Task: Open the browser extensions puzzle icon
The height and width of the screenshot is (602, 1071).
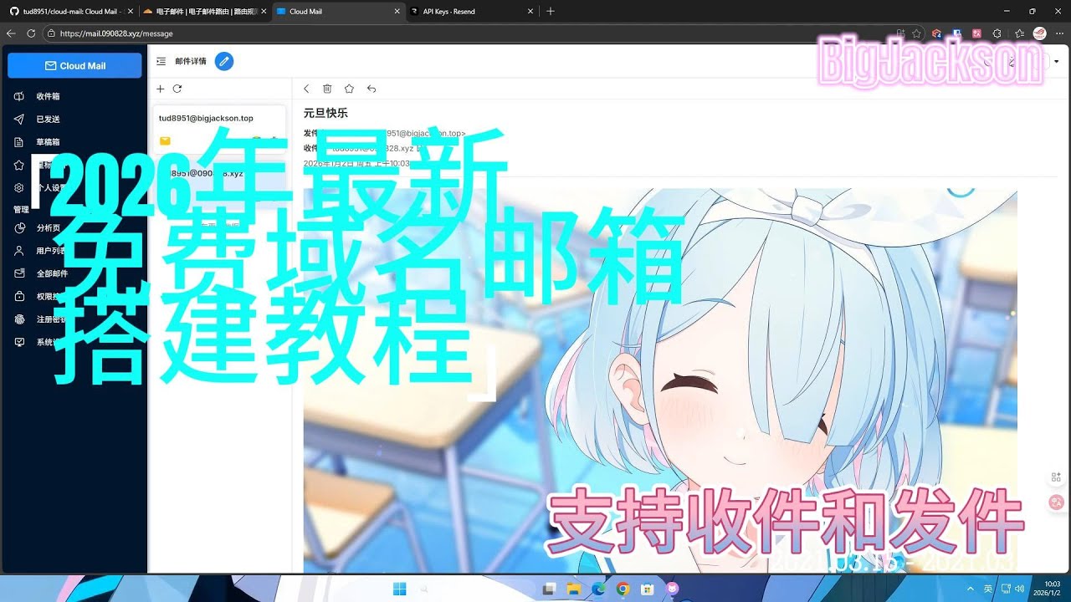Action: [997, 33]
